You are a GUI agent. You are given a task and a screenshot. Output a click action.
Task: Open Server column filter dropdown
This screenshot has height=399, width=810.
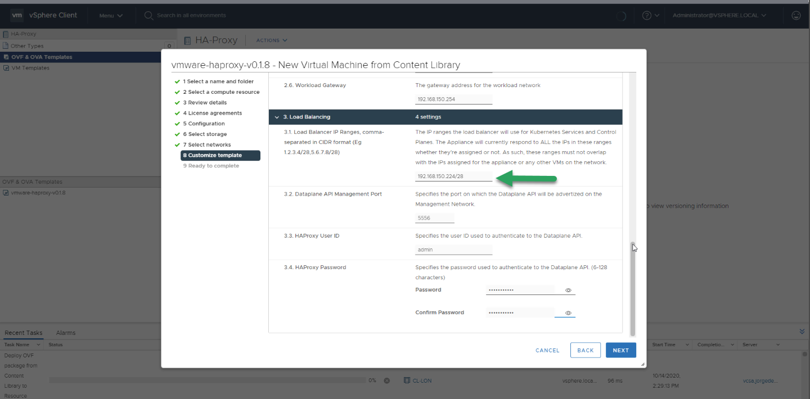tap(778, 344)
